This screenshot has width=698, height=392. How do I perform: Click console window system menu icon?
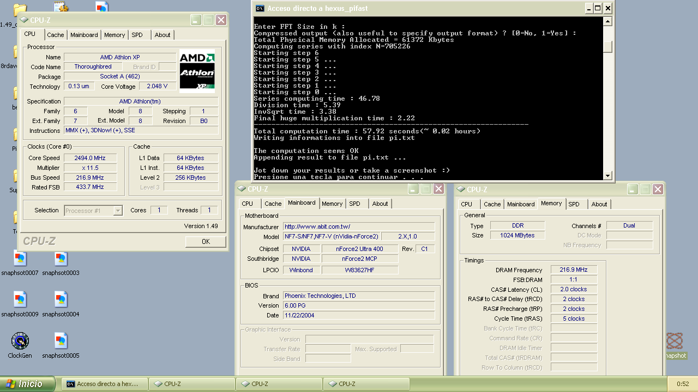point(261,8)
